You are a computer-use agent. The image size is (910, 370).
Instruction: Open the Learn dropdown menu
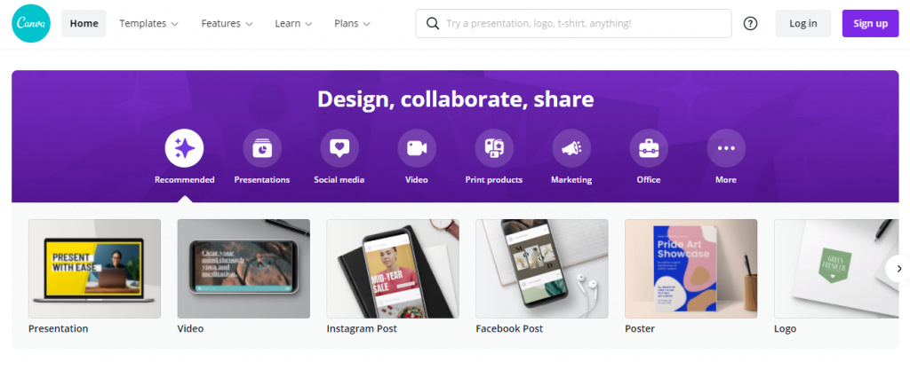[293, 24]
